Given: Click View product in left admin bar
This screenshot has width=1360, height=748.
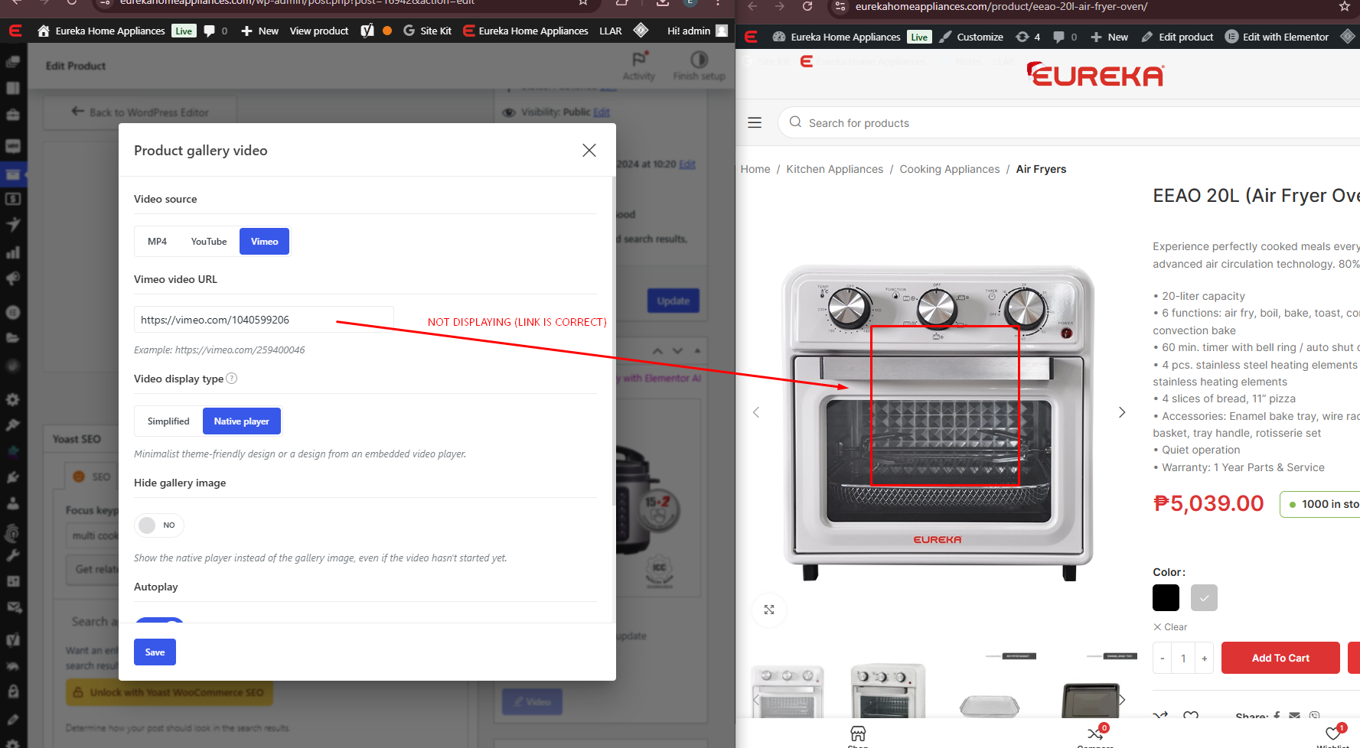Looking at the screenshot, I should [318, 31].
